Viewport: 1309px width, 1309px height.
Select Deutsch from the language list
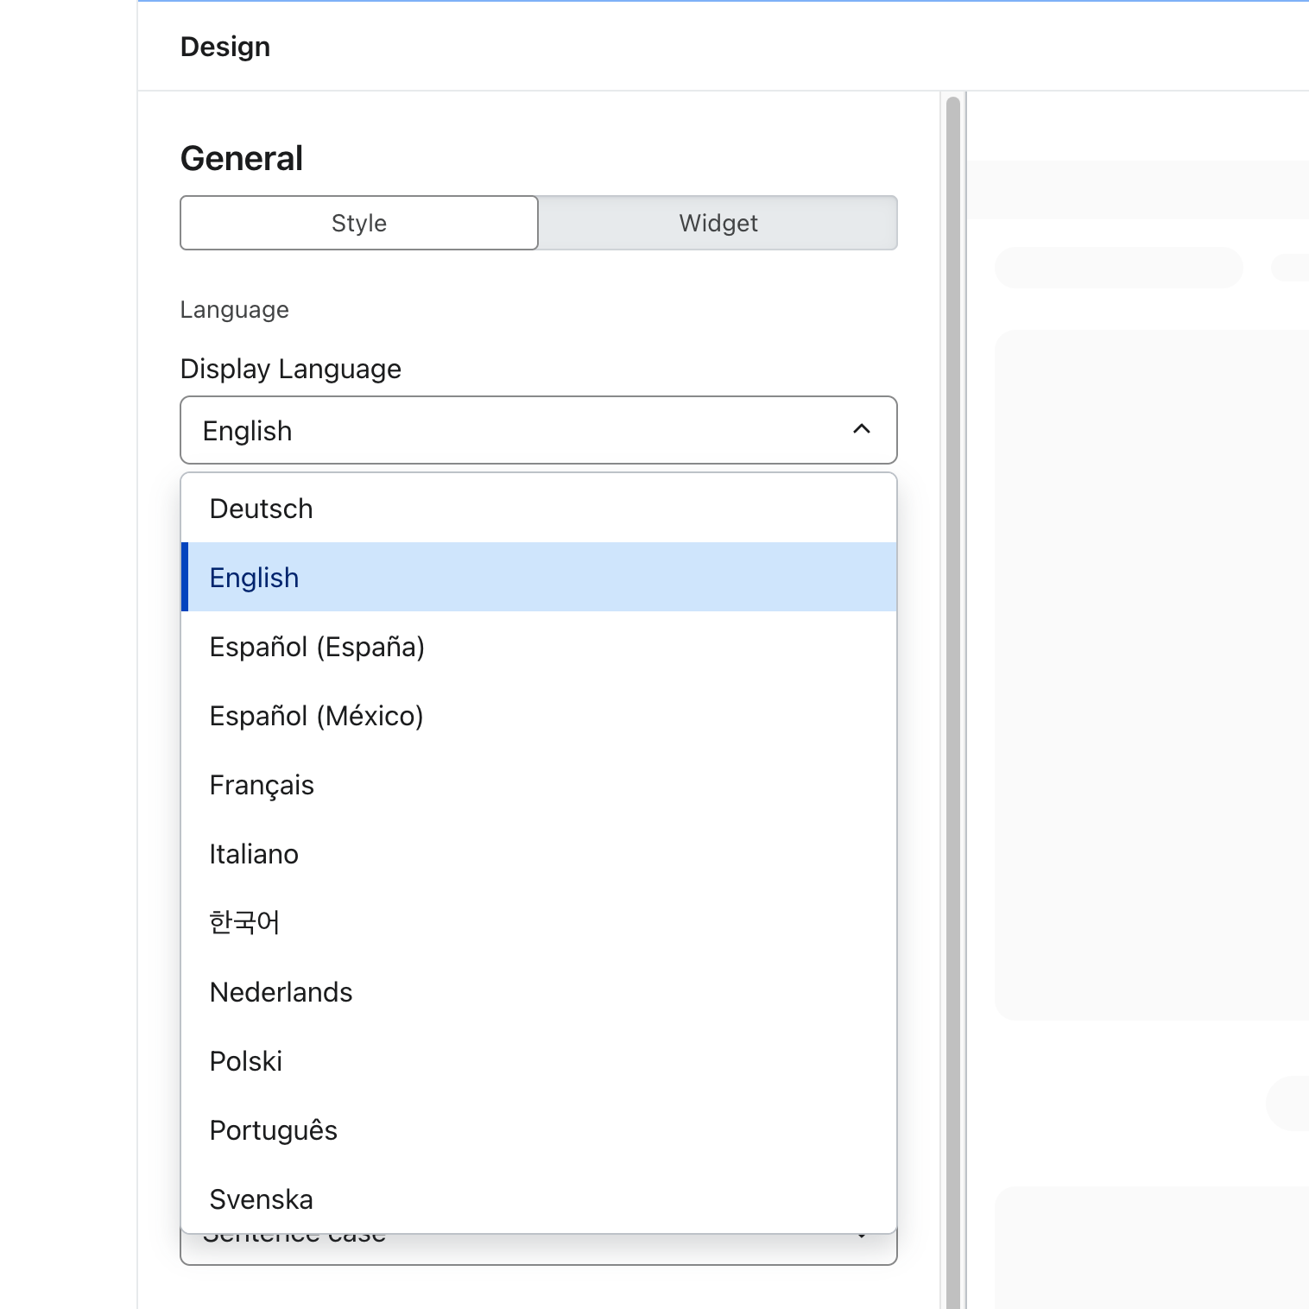pos(261,509)
